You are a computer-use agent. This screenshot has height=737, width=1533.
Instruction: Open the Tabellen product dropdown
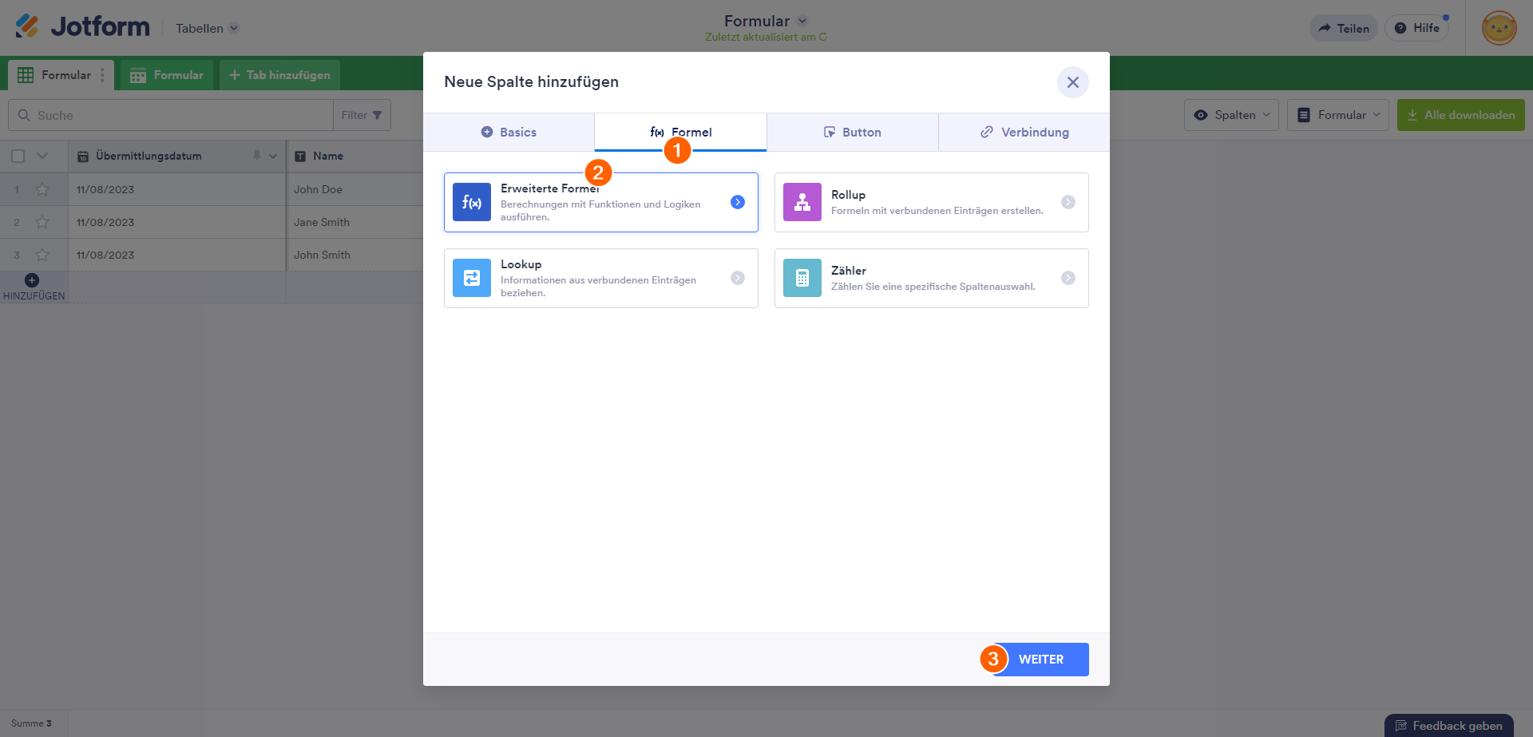click(207, 28)
